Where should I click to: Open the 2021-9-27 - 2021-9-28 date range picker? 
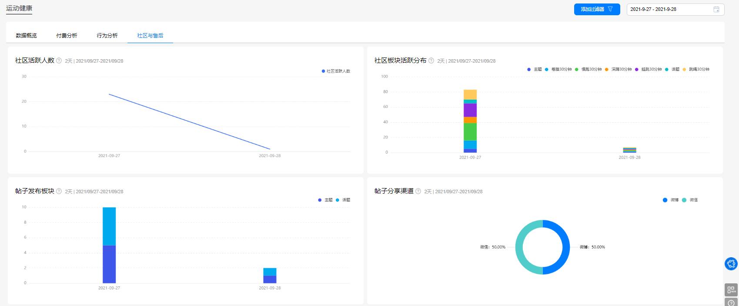670,10
